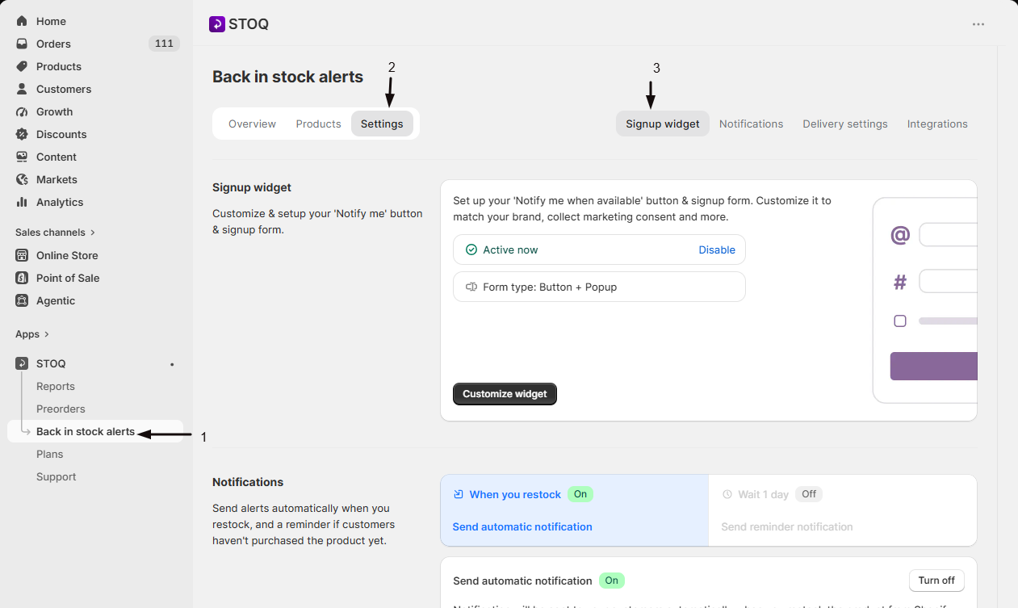This screenshot has height=608, width=1018.
Task: Open the three-dot more menu top right
Action: [978, 24]
